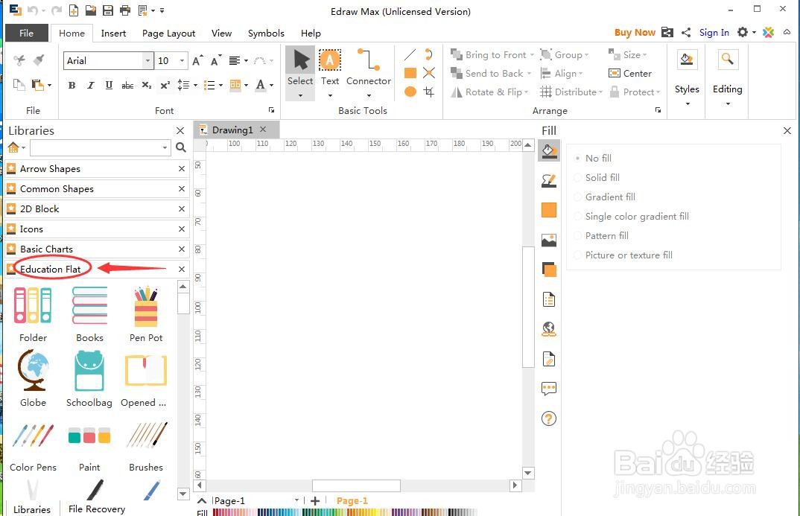Switch to the Symbols tab
800x516 pixels.
click(x=266, y=34)
